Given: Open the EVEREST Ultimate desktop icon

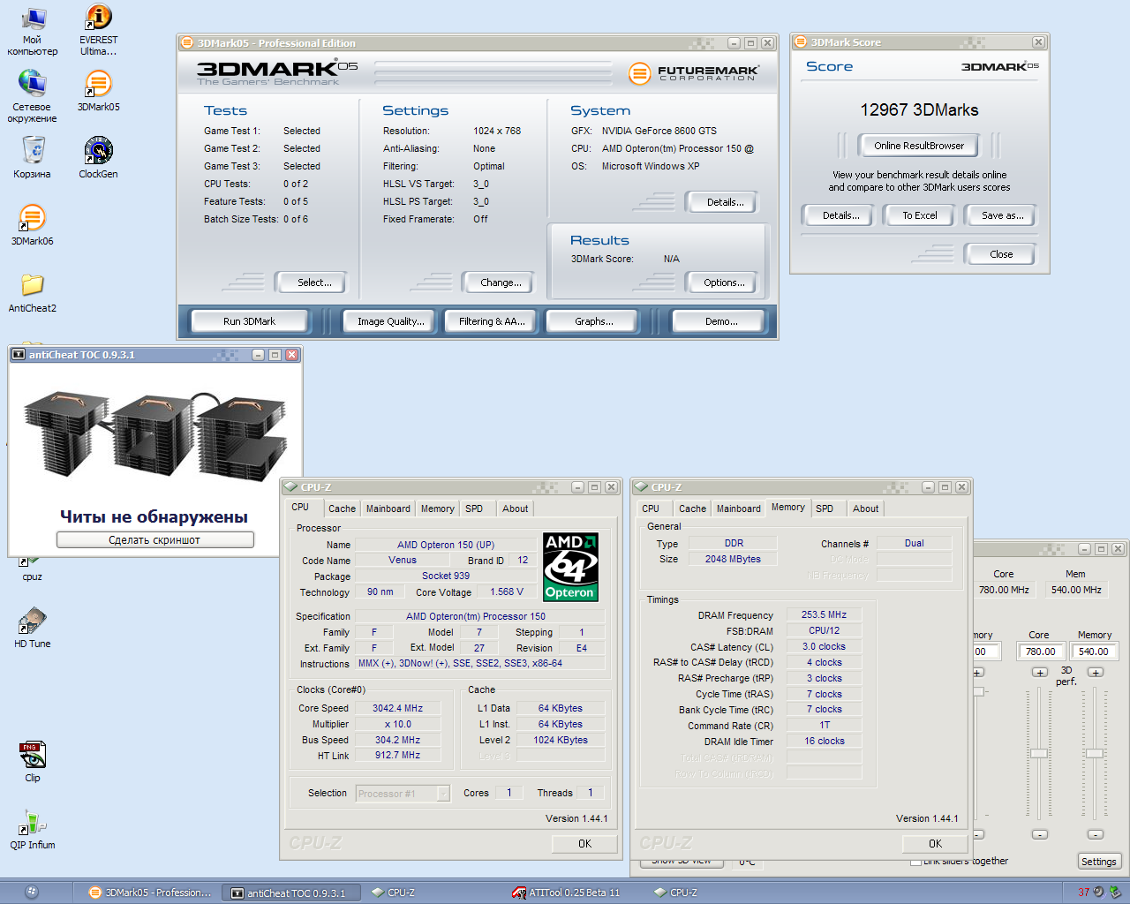Looking at the screenshot, I should coord(98,32).
